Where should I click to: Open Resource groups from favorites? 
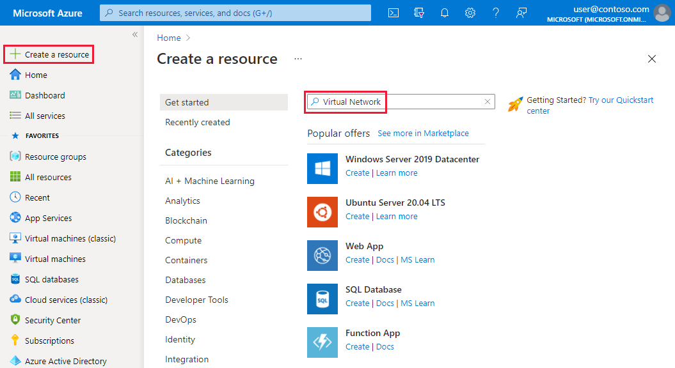click(x=55, y=157)
